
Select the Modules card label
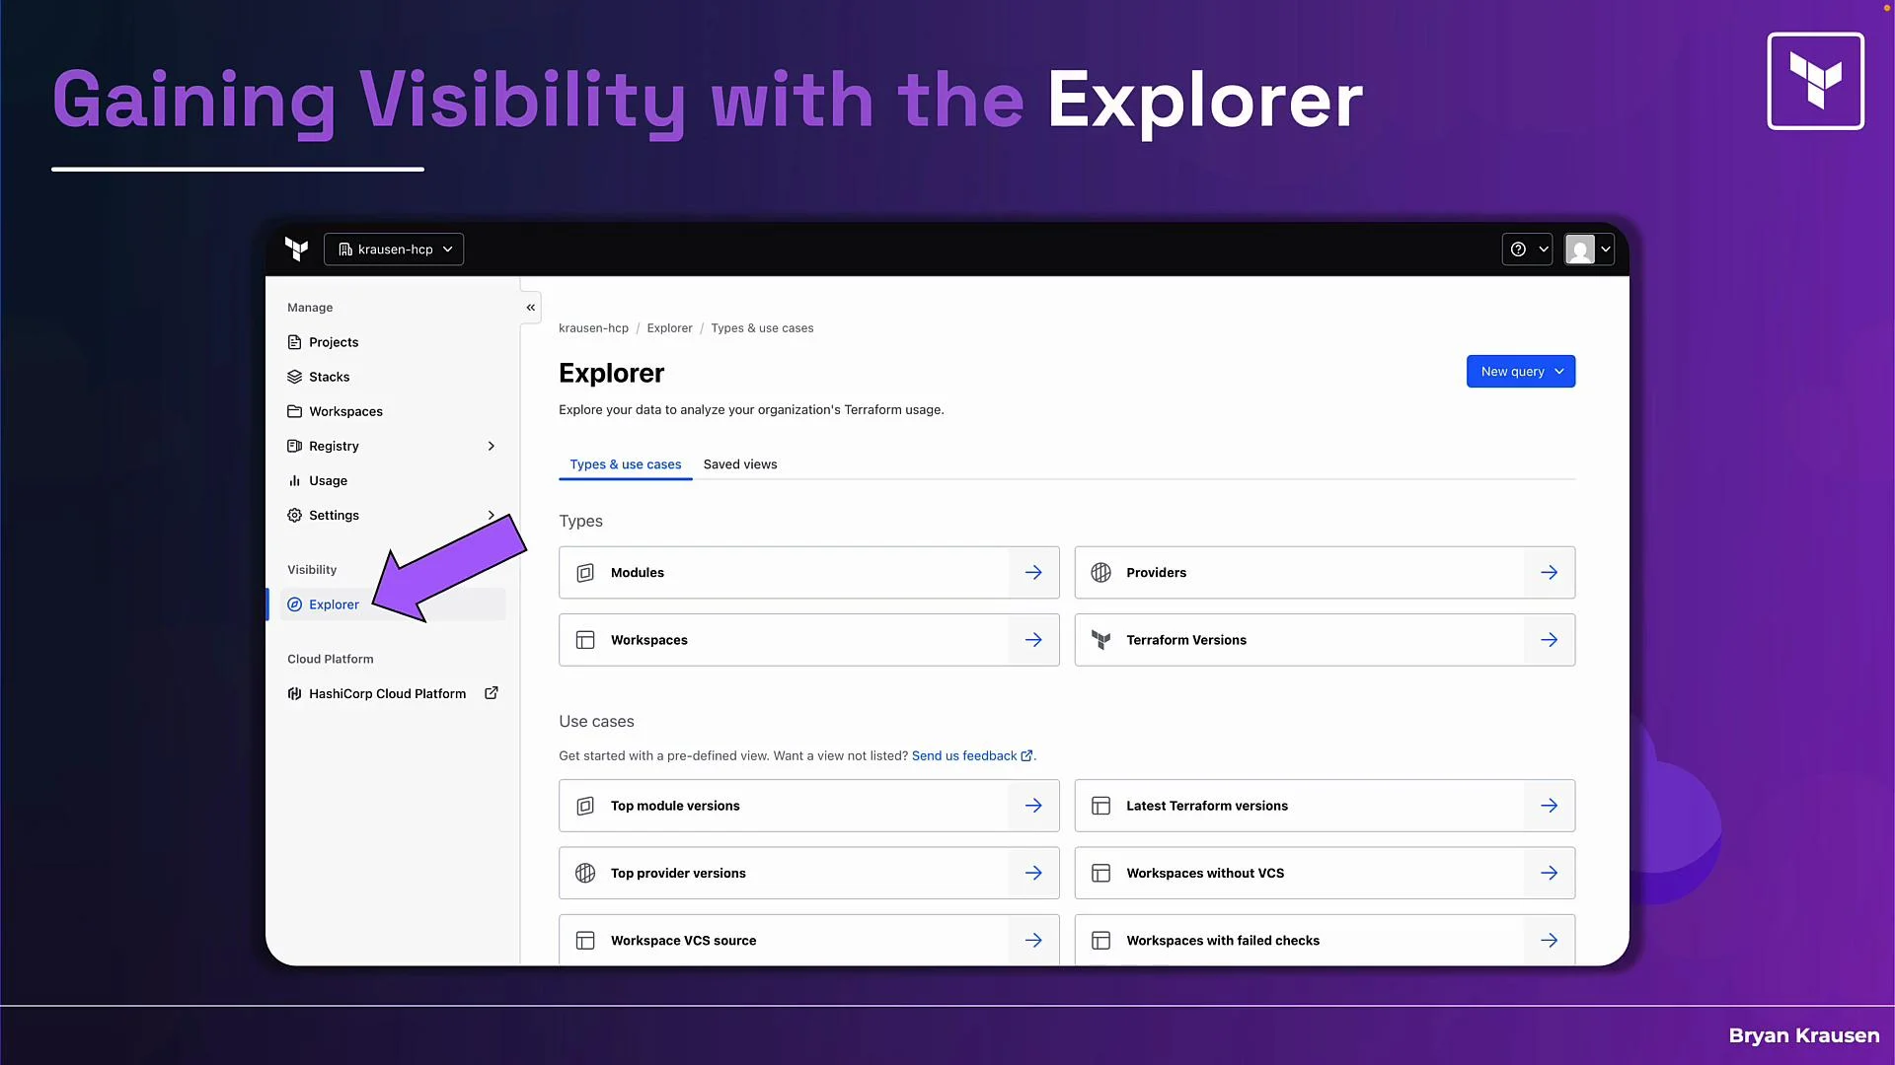click(x=637, y=573)
